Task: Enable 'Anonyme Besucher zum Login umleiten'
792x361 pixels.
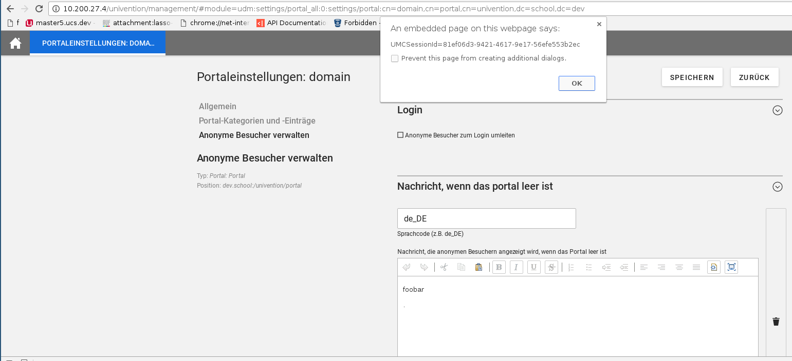Action: click(400, 135)
